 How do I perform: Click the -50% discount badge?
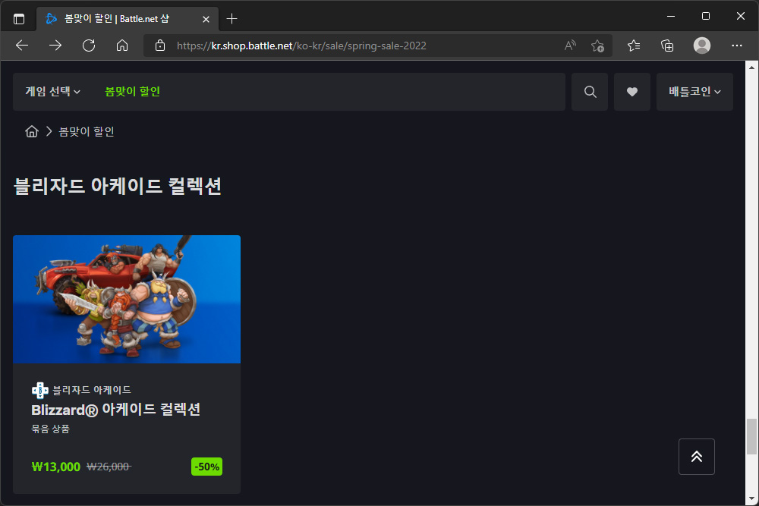[x=206, y=467]
